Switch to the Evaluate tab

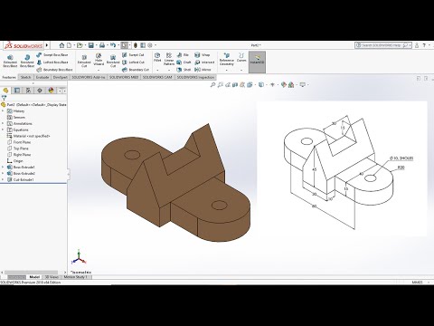tap(42, 77)
